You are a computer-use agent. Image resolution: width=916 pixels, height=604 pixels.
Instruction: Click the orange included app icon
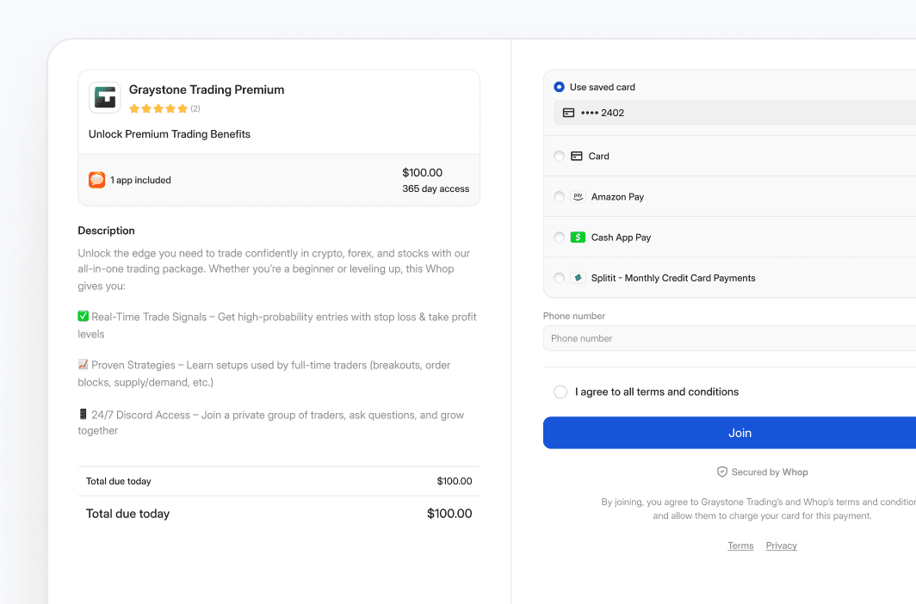(96, 180)
